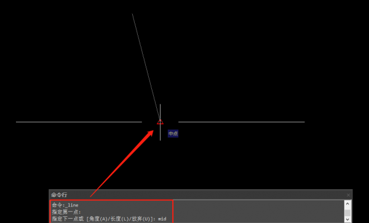
Task: Click the 命令行 panel title bar
Action: coord(200,195)
